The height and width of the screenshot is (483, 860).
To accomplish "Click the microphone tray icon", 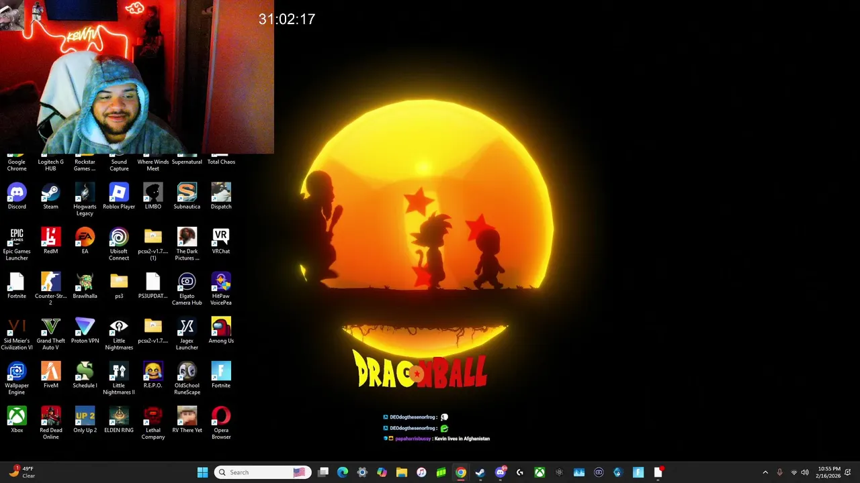I will [779, 472].
